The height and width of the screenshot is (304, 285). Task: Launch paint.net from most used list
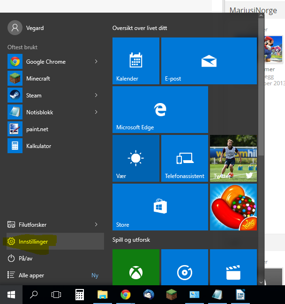pyautogui.click(x=56, y=129)
